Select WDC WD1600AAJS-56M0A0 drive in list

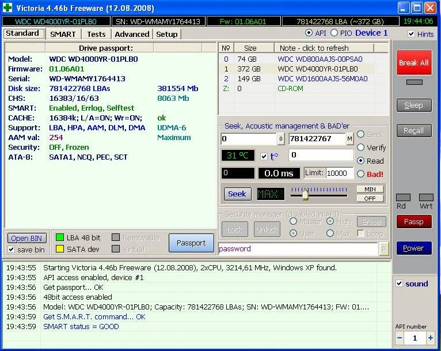pyautogui.click(x=322, y=79)
